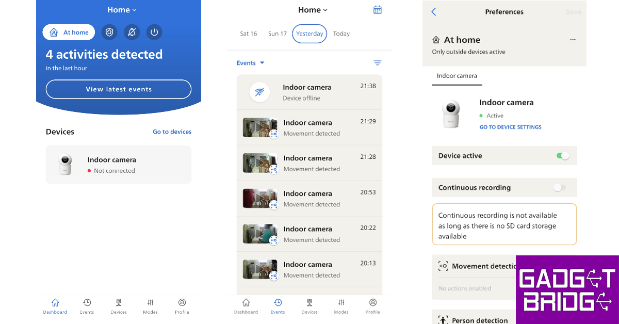Follow the Go to devices link
Image resolution: width=619 pixels, height=324 pixels.
pos(172,132)
